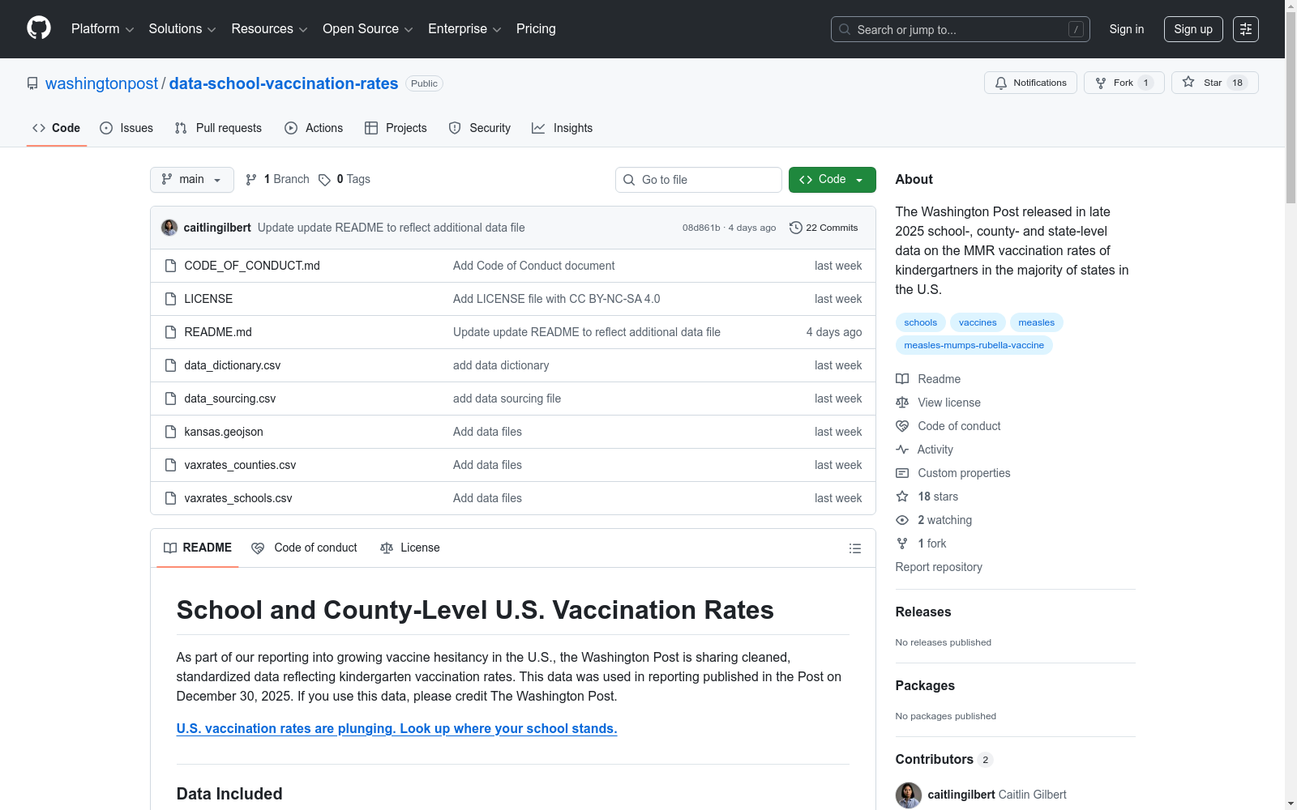Click the fork icon beside 1 fork

(902, 544)
